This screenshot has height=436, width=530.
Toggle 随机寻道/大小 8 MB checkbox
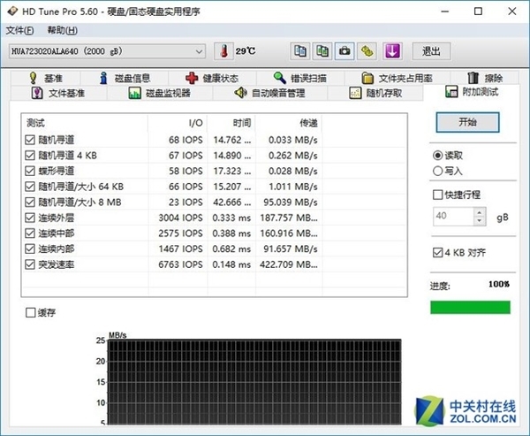(30, 203)
